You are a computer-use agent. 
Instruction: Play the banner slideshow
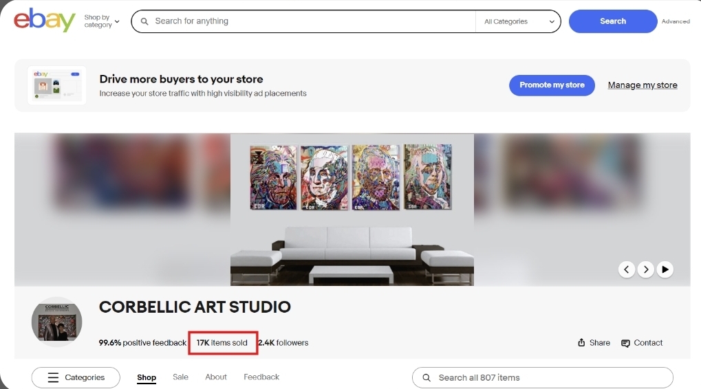[665, 269]
